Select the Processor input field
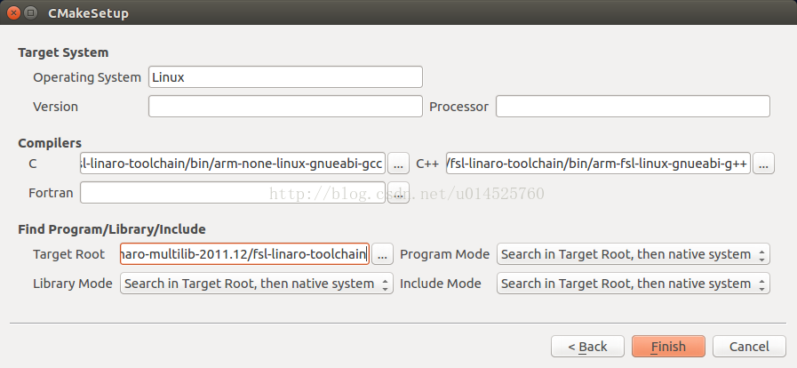The image size is (797, 368). tap(633, 107)
